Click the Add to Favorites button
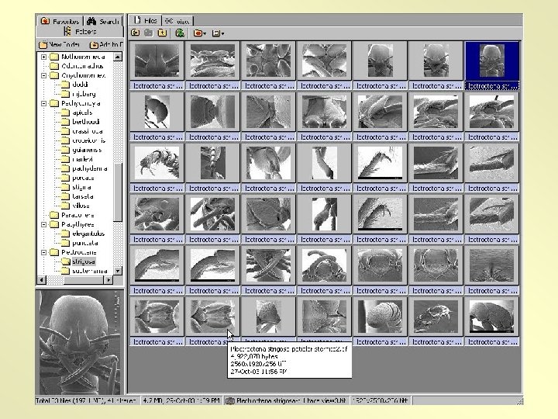558x419 pixels. pyautogui.click(x=105, y=45)
